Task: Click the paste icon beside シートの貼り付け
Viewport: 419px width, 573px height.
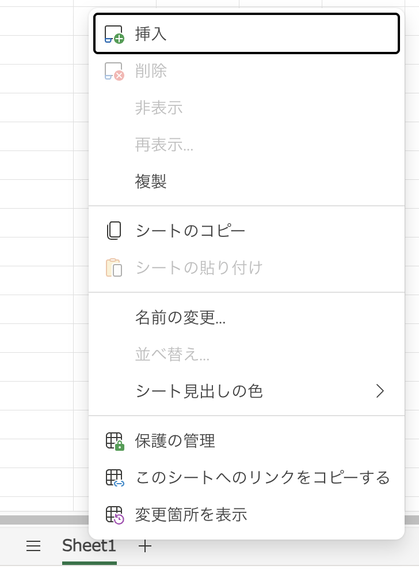Action: coord(115,267)
